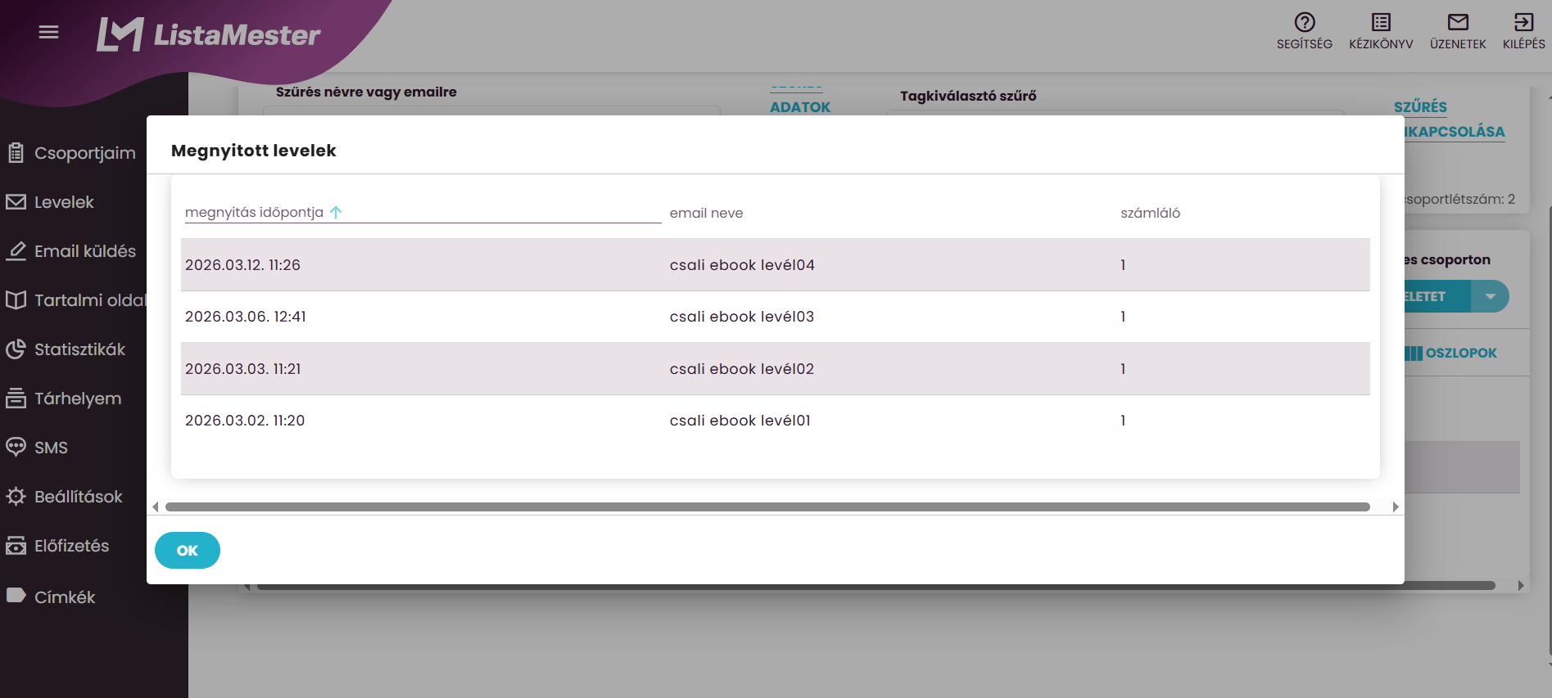Click the Tárhelyem storage icon
The image size is (1552, 698).
[x=16, y=399]
